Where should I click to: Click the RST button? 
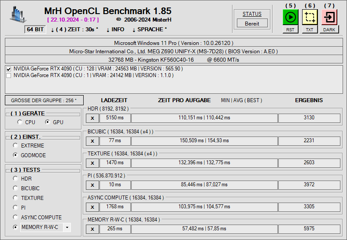click(x=290, y=30)
